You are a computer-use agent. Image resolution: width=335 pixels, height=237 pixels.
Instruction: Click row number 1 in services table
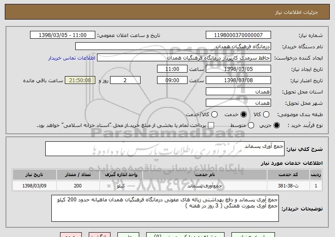316,186
